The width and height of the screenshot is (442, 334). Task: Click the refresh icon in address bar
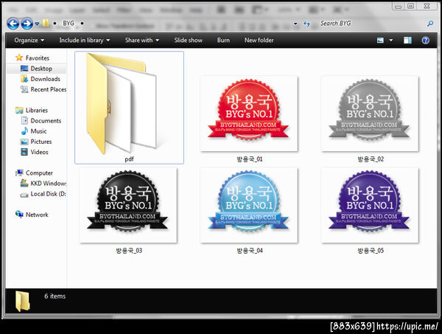pos(306,24)
